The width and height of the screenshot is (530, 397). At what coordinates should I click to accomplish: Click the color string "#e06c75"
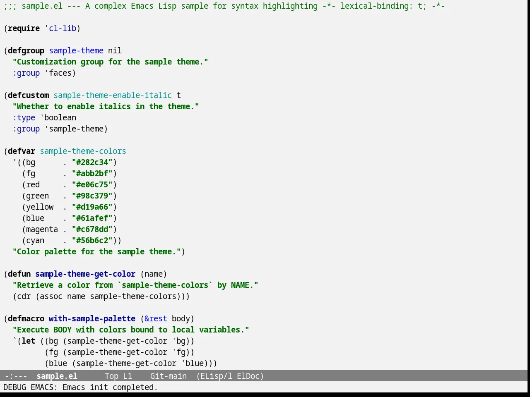(x=92, y=184)
